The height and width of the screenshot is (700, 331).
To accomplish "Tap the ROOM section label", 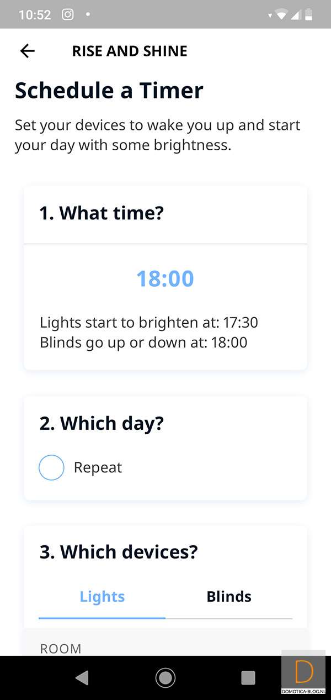I will (61, 648).
